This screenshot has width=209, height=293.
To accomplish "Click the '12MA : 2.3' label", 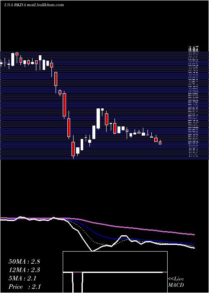I will 24,270.
